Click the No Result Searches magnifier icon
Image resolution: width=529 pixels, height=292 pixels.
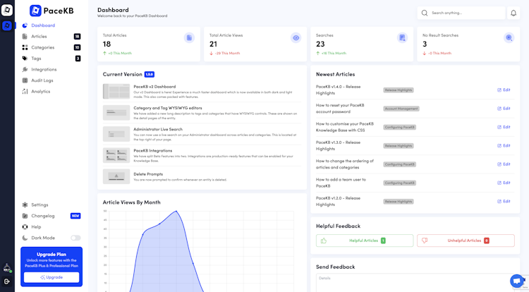click(509, 38)
